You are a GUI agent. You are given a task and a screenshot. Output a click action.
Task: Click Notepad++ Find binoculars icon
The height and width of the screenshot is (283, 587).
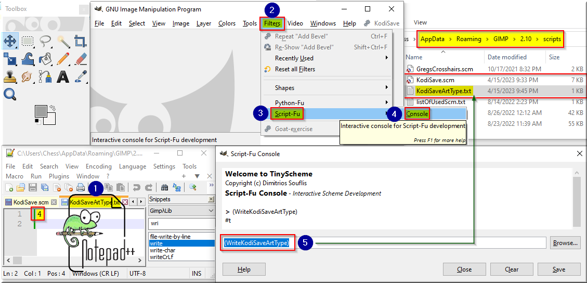164,188
